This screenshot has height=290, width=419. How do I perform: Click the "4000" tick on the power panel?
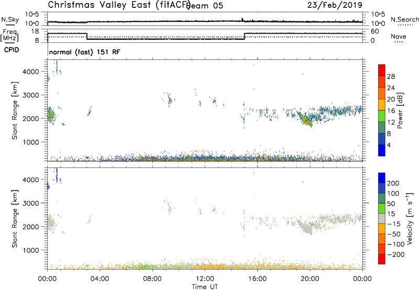coord(31,72)
